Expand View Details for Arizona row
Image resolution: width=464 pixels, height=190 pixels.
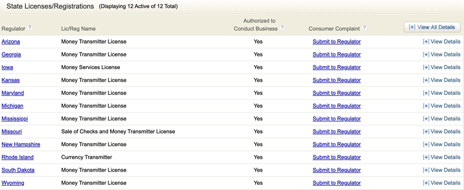tap(441, 42)
